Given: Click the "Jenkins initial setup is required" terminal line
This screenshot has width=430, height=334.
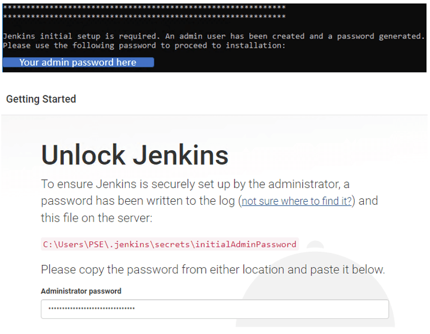Looking at the screenshot, I should (x=81, y=37).
